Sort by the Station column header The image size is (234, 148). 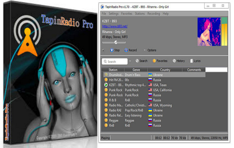pos(113,70)
